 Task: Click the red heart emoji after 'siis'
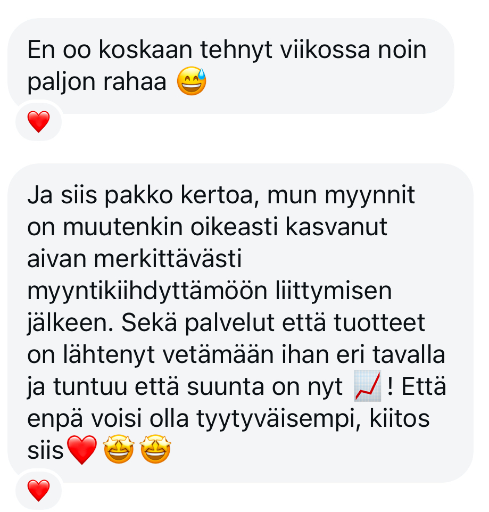pyautogui.click(x=82, y=450)
